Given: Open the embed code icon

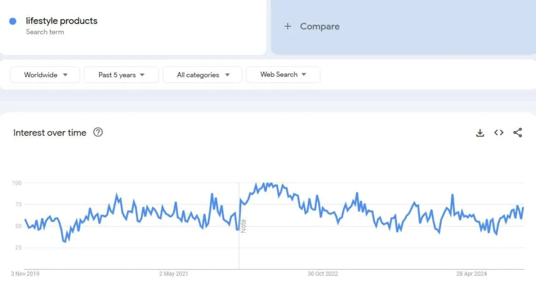Looking at the screenshot, I should 499,133.
